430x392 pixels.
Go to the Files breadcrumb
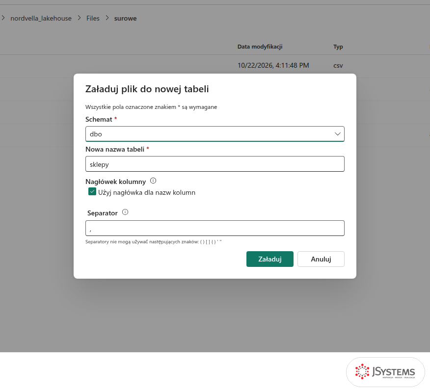tap(93, 18)
